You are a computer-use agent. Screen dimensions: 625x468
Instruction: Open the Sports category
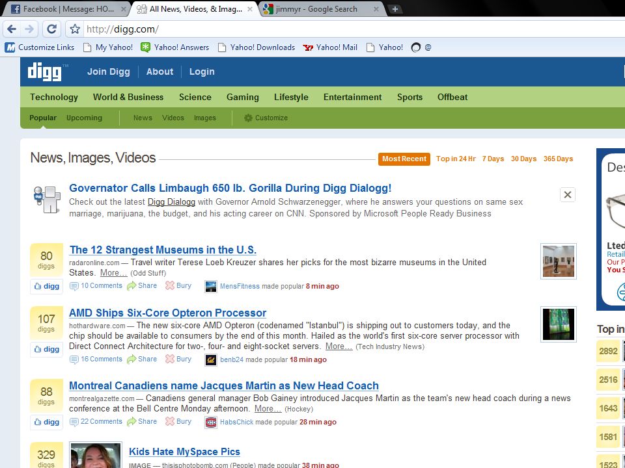[410, 97]
